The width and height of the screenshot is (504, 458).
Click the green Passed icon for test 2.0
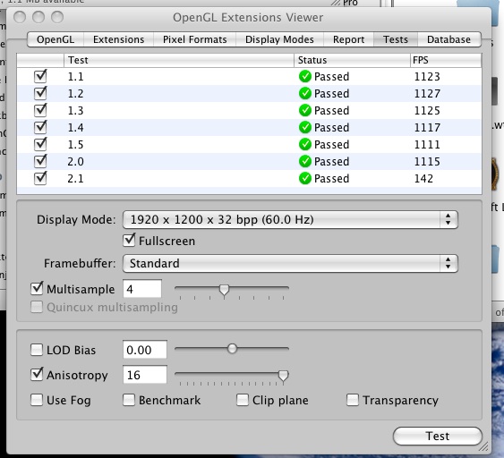[x=305, y=162]
